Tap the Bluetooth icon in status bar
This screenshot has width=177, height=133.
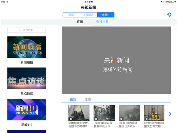pos(162,2)
